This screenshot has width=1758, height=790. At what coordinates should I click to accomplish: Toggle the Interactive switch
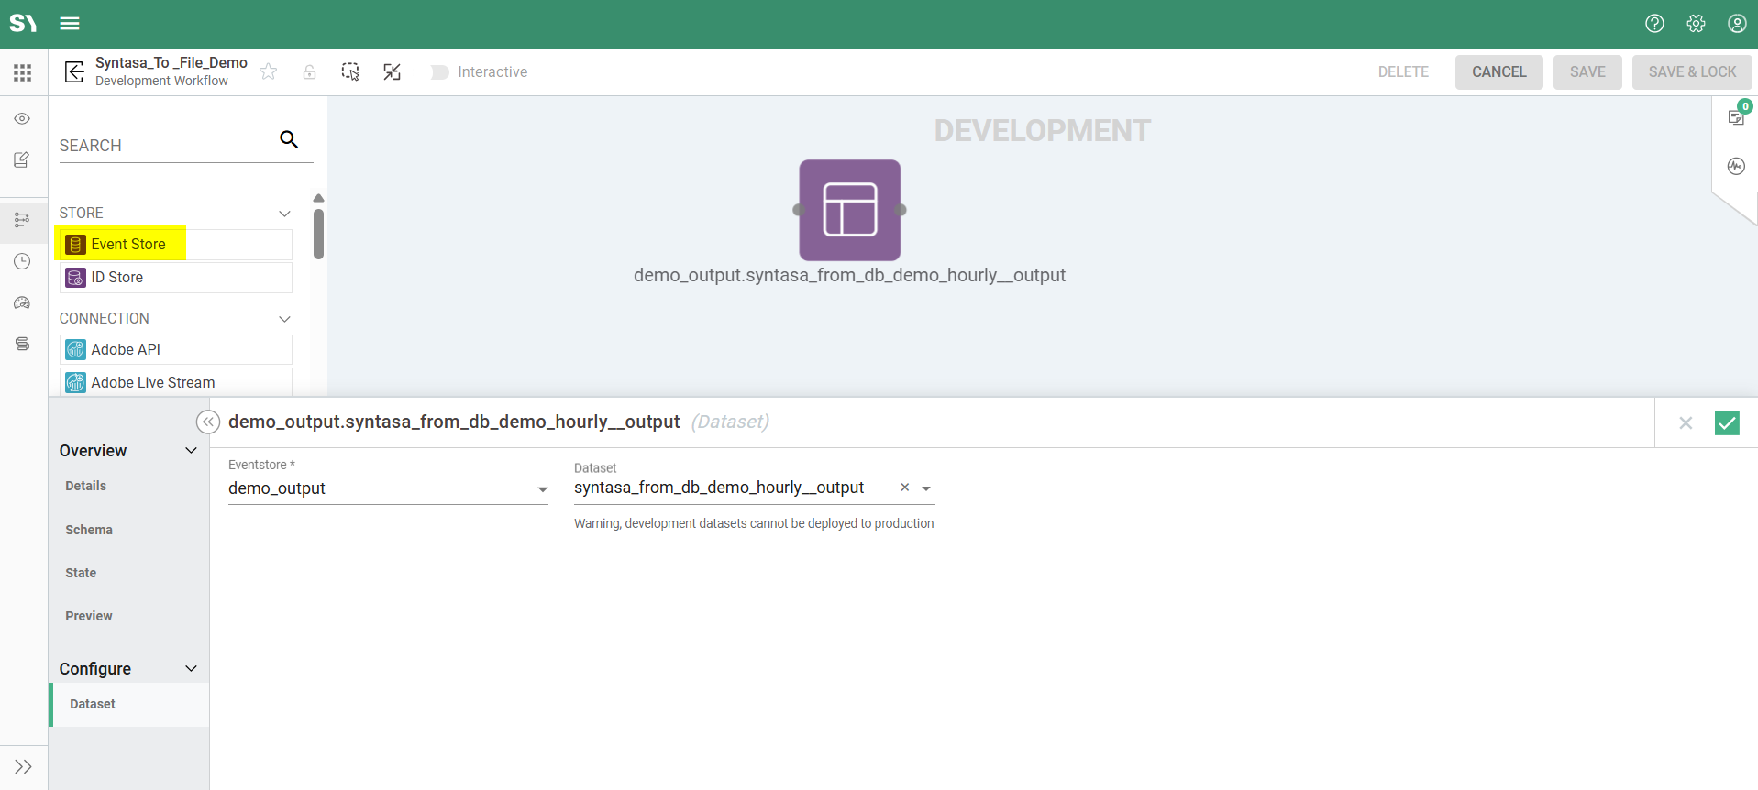pyautogui.click(x=440, y=72)
